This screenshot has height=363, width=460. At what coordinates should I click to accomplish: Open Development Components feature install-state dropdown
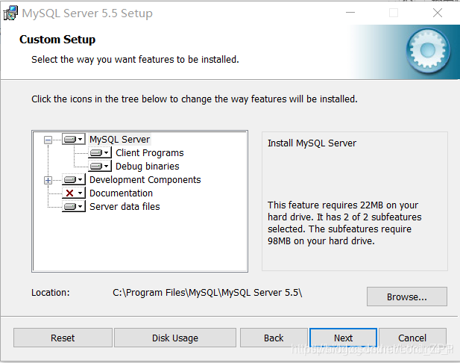[74, 179]
